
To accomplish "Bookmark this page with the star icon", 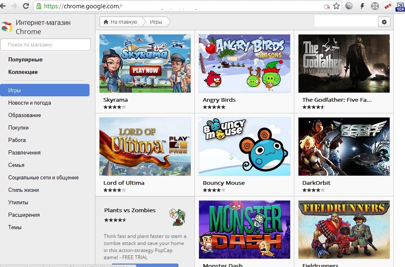I will 336,6.
